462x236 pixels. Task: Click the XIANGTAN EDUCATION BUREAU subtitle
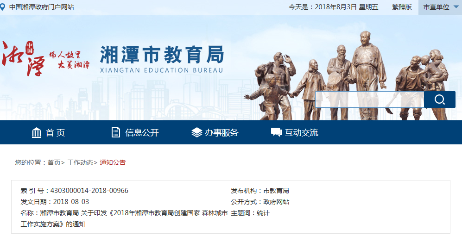coord(161,70)
